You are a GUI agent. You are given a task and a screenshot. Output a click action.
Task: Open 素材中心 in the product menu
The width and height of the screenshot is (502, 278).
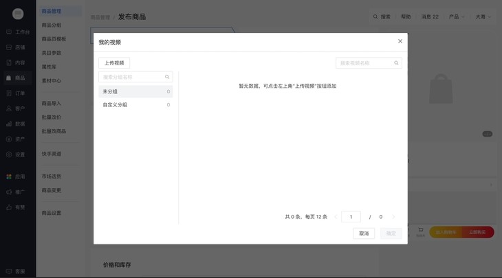52,81
